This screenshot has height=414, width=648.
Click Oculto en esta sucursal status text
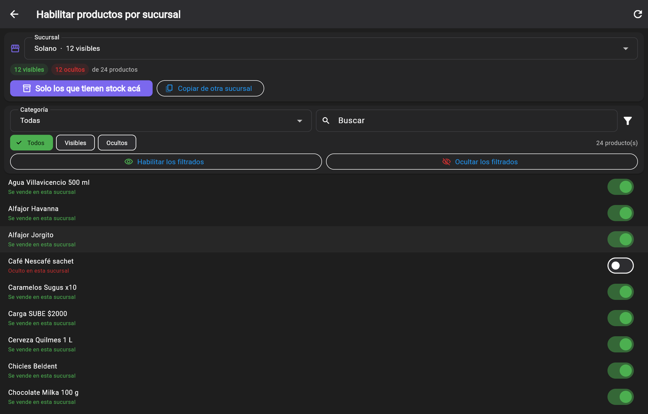[39, 271]
